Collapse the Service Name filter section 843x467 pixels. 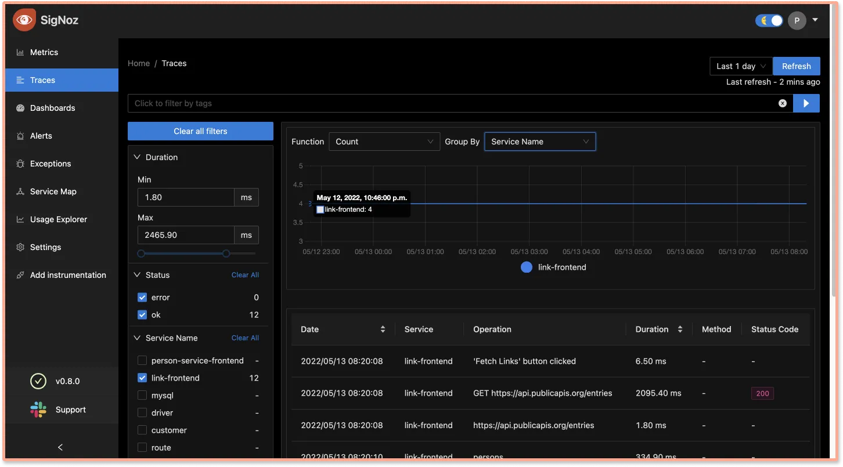tap(138, 338)
